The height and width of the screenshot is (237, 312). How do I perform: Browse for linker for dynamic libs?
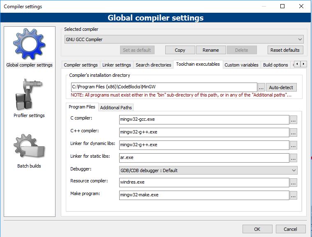tap(293, 145)
